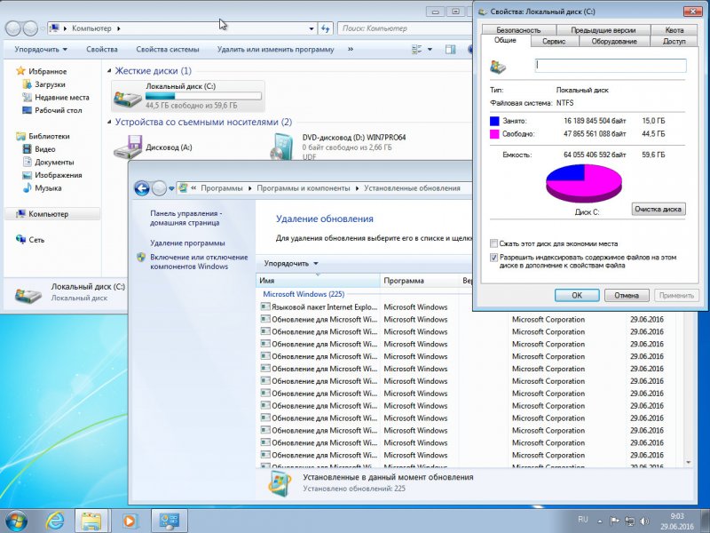The height and width of the screenshot is (533, 710).
Task: Open Windows Explorer taskbar icon
Action: point(92,521)
